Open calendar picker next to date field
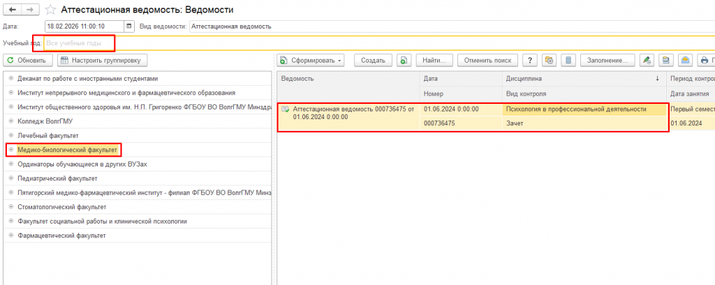The width and height of the screenshot is (715, 285). pyautogui.click(x=128, y=26)
